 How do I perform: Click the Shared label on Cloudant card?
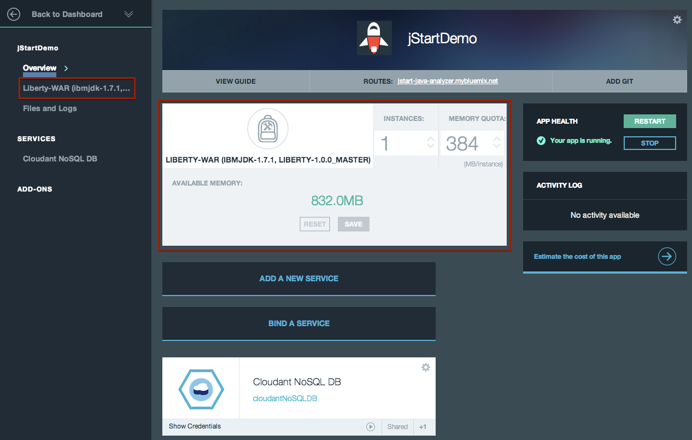coord(397,427)
